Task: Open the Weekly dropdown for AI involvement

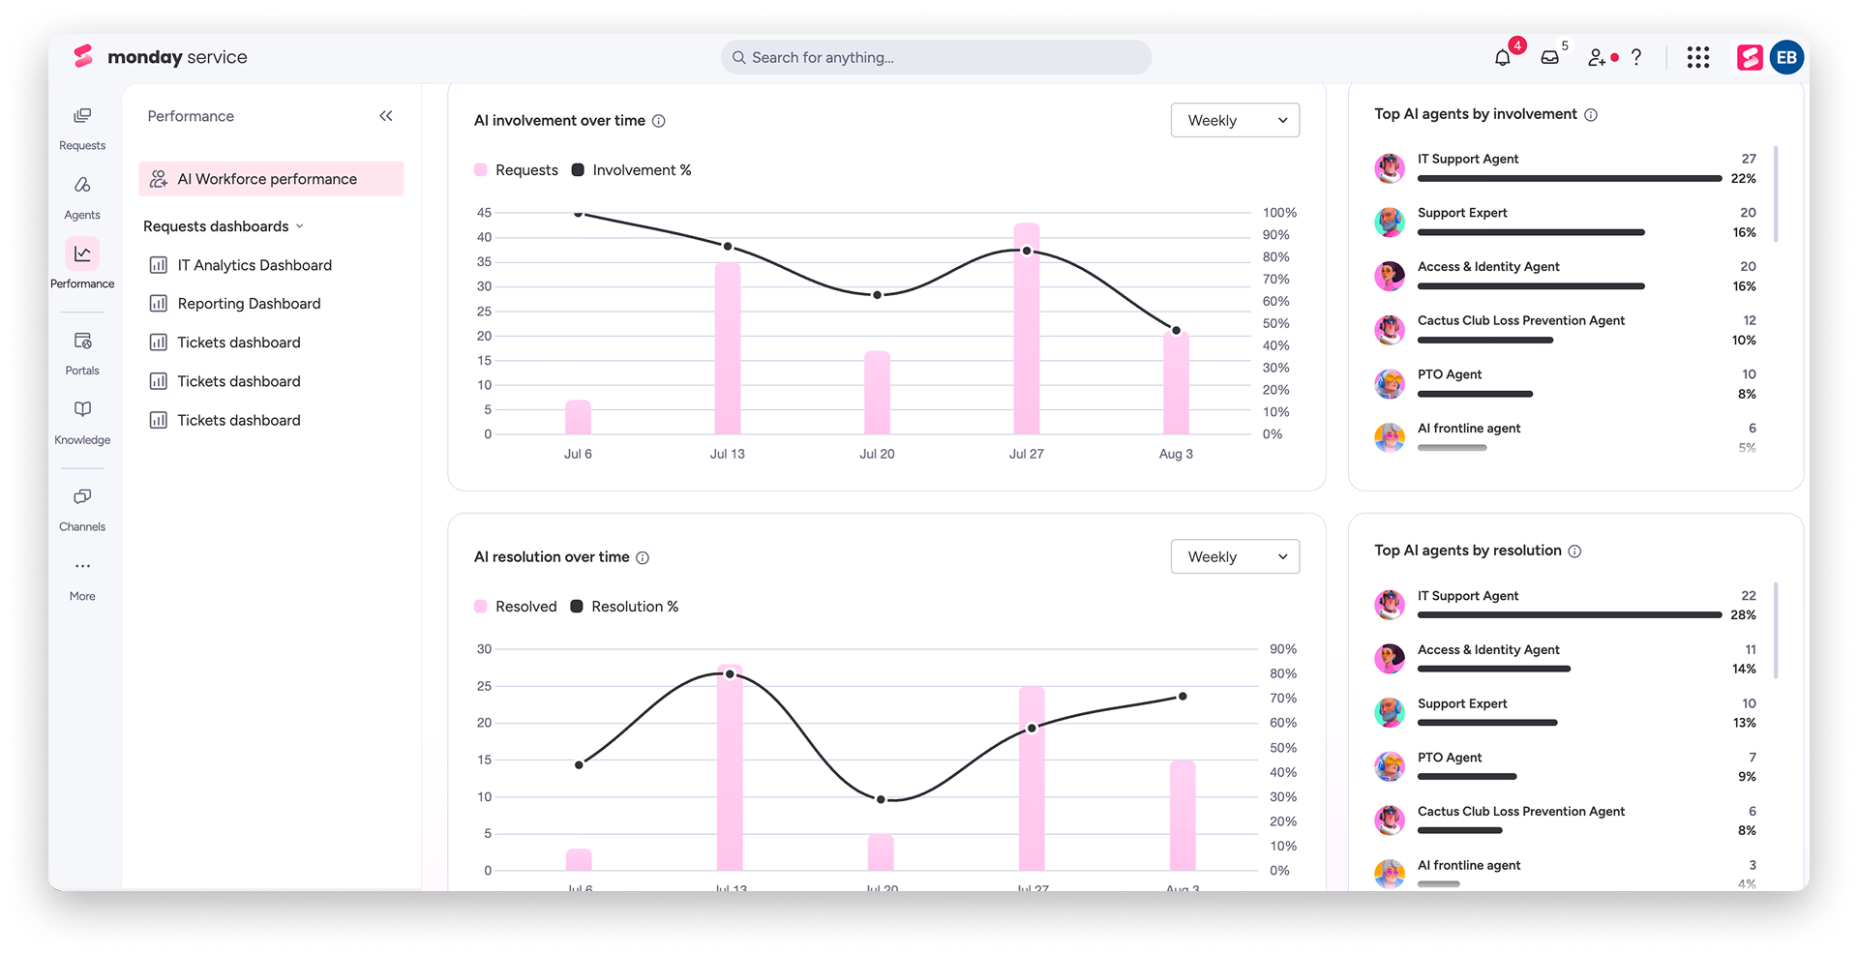Action: tap(1235, 121)
